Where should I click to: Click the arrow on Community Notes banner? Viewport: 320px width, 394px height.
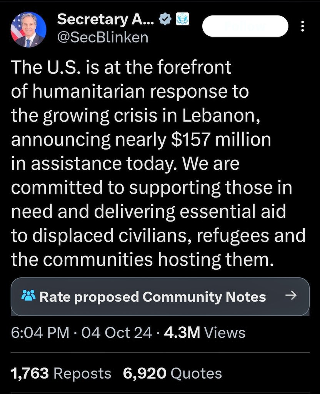tap(292, 295)
